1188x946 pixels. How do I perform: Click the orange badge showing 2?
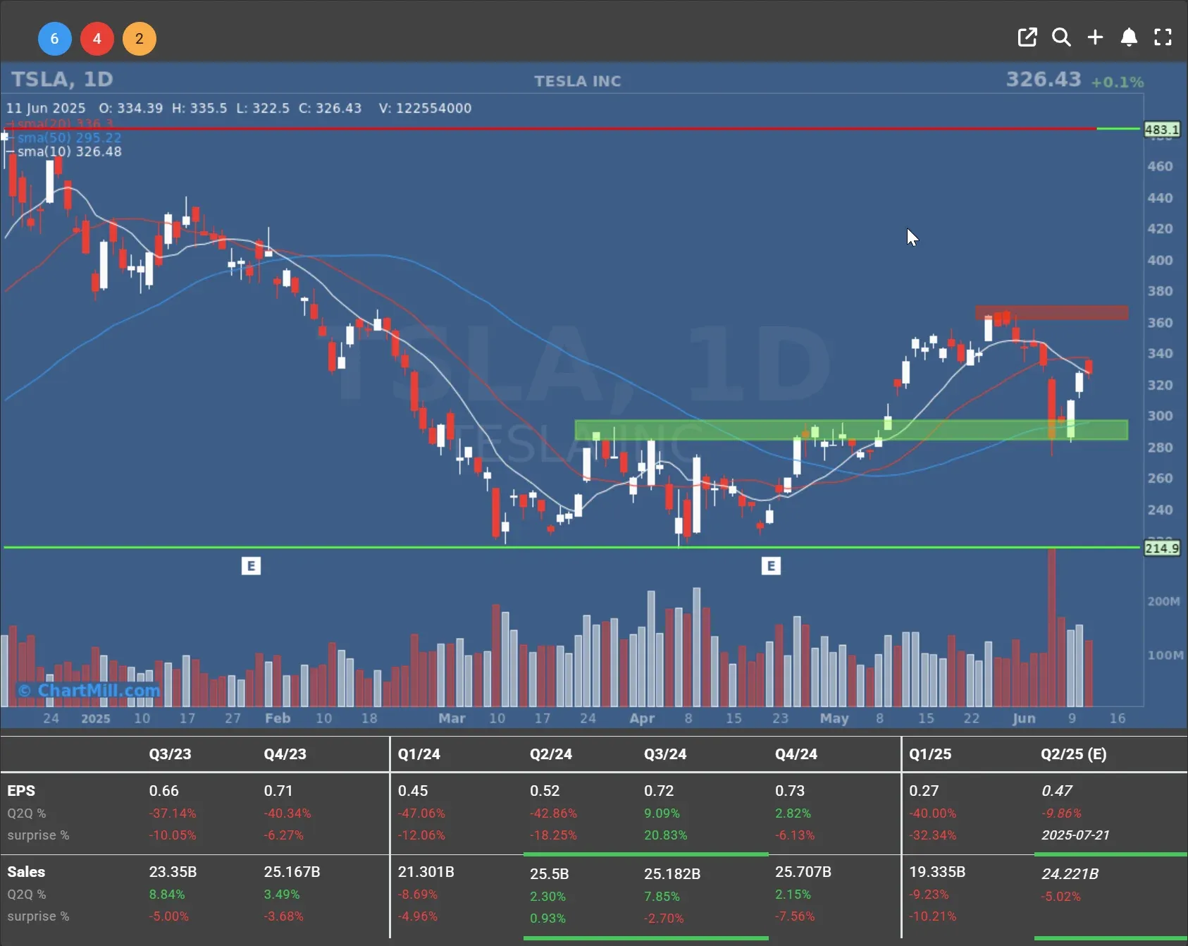coord(140,39)
